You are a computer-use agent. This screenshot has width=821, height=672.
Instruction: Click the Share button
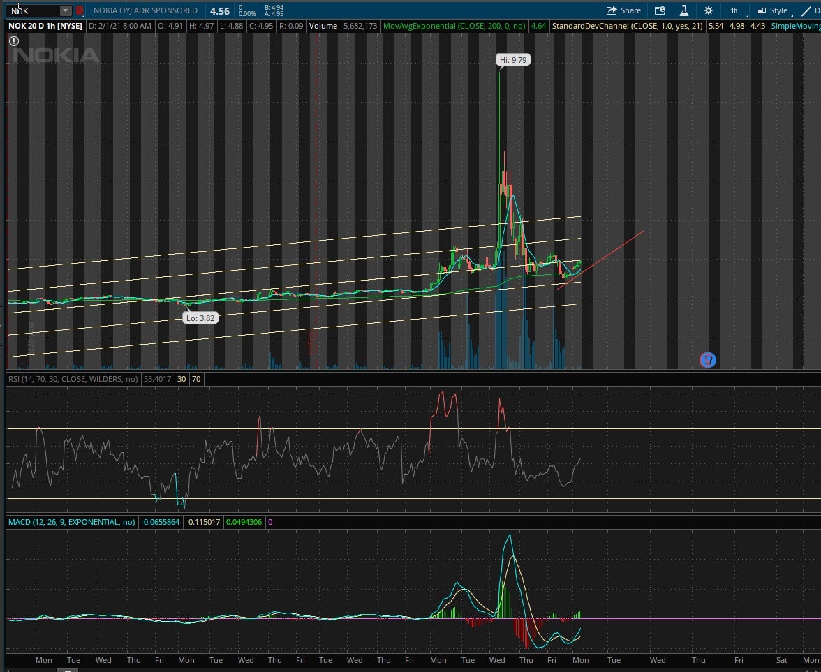623,10
